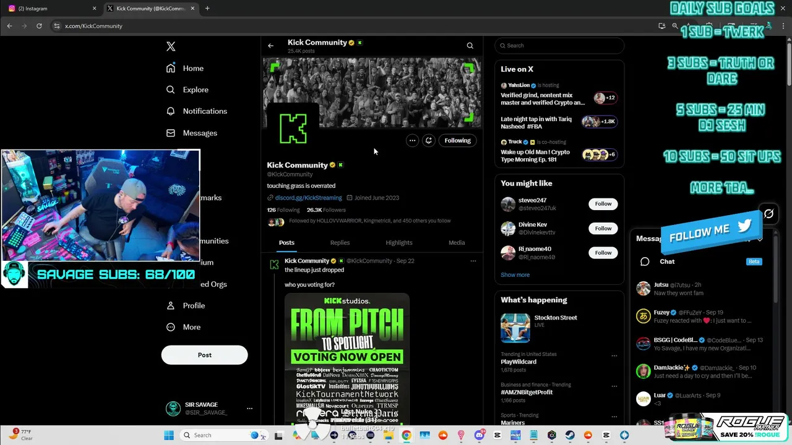Click the profile search magnifier icon
The image size is (792, 445).
tap(470, 46)
